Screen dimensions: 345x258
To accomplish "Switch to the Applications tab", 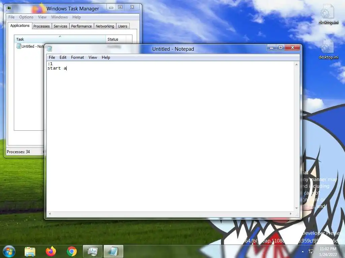I will (x=20, y=26).
